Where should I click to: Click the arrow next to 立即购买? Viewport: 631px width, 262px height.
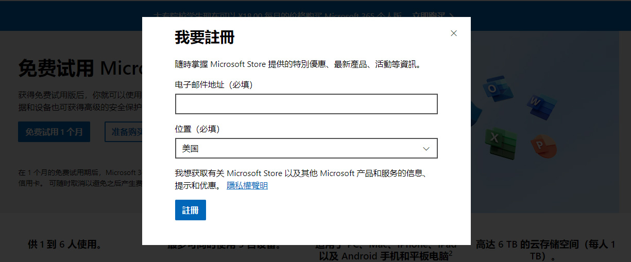tap(451, 15)
